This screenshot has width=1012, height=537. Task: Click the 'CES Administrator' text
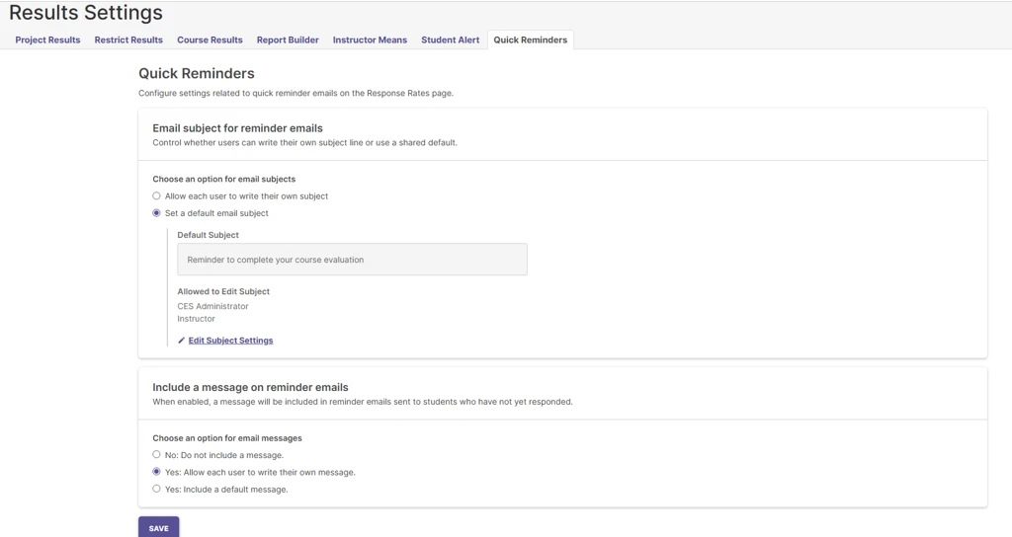pos(213,306)
